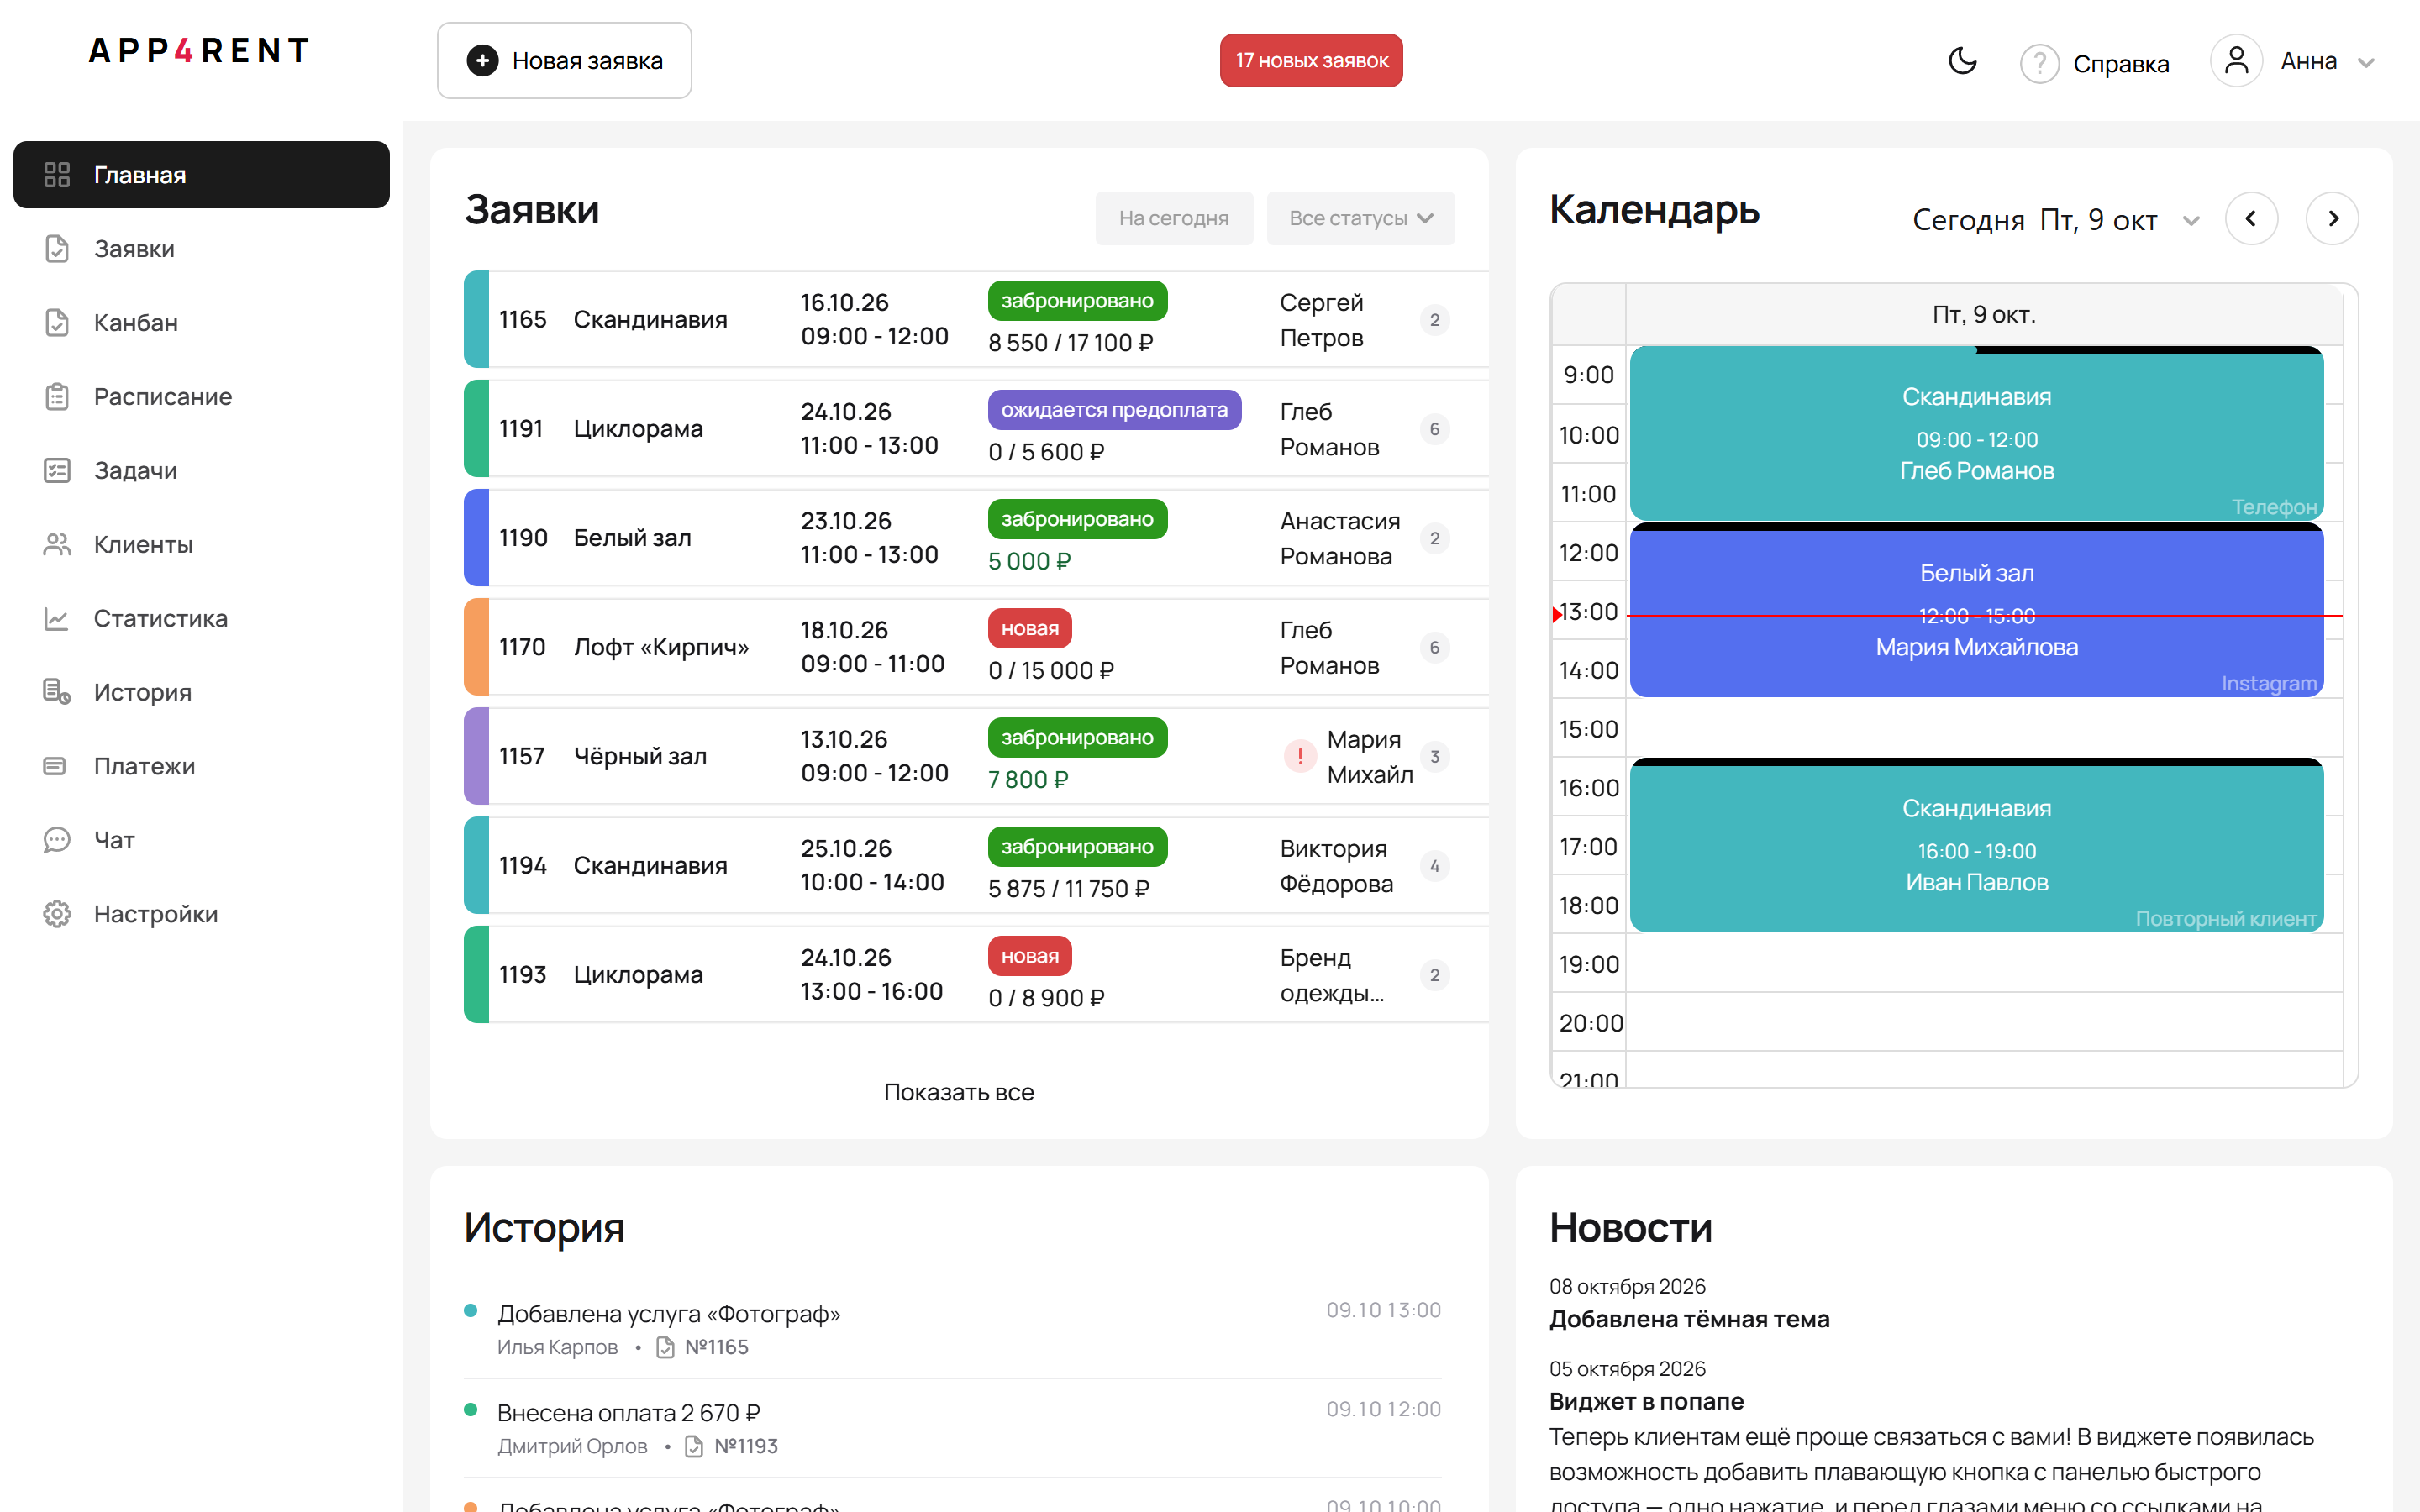
Task: Click Показать все under requests
Action: [x=958, y=1092]
